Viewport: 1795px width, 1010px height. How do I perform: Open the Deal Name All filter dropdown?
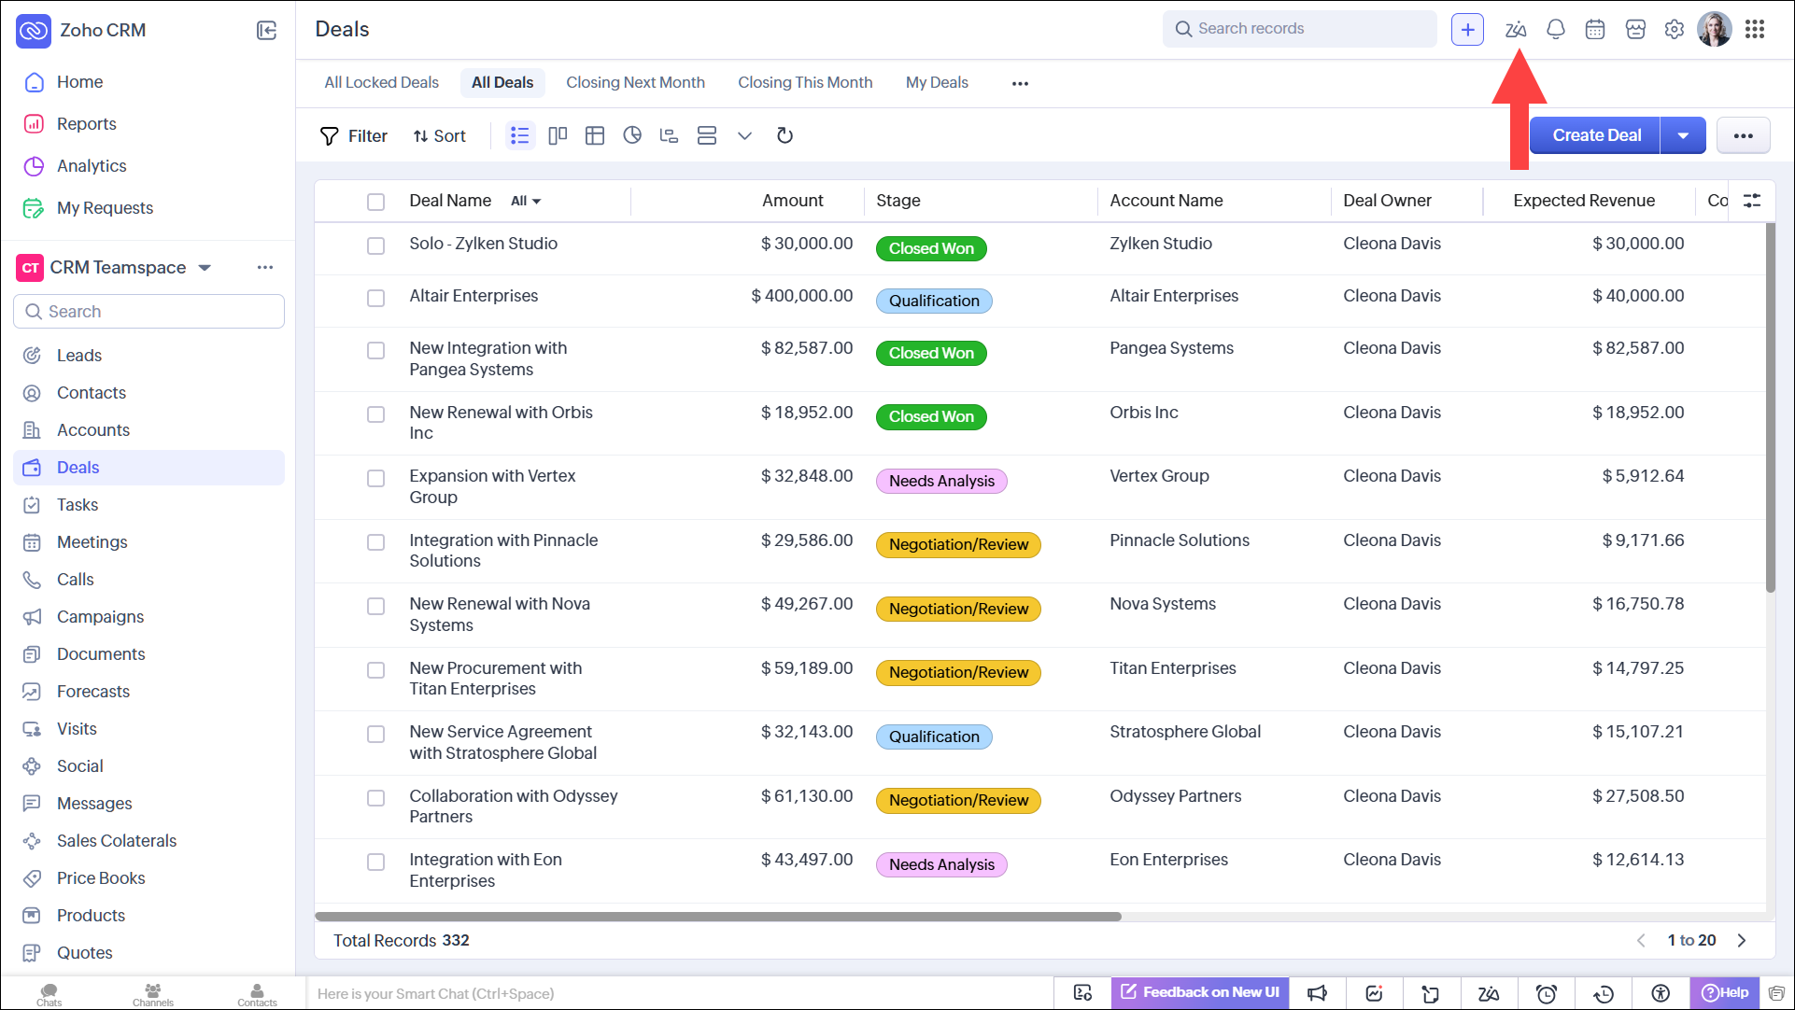click(526, 202)
